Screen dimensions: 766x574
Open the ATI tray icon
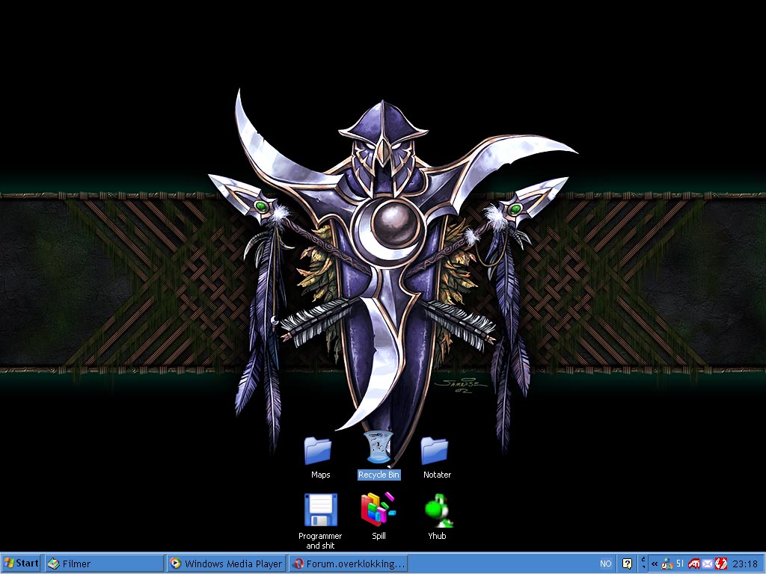694,564
